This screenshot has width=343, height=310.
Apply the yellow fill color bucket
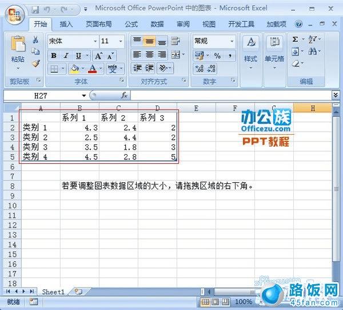click(x=74, y=69)
